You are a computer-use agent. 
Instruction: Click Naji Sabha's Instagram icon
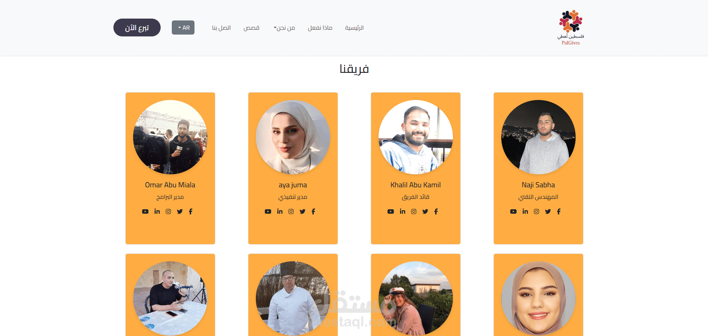click(x=537, y=211)
